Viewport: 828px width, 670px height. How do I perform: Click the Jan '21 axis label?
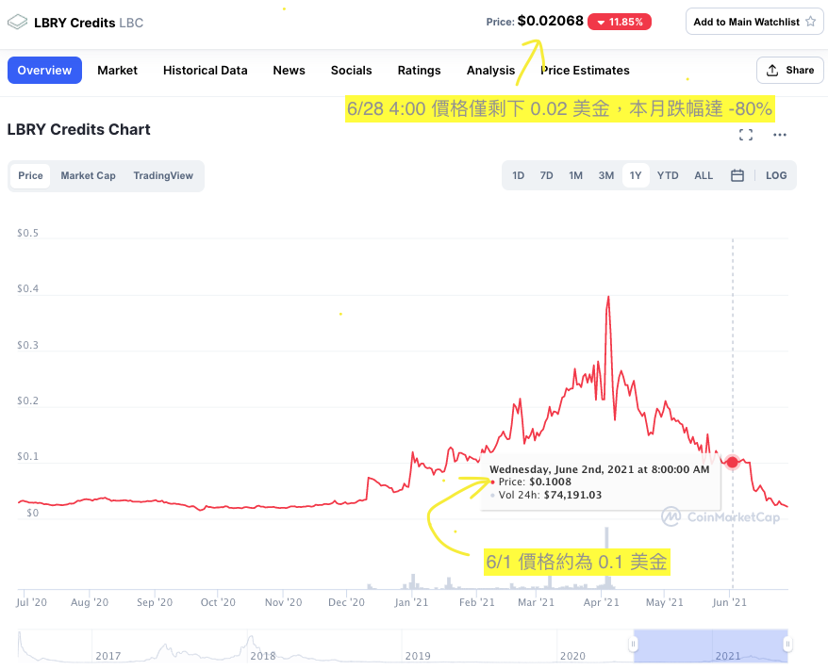(411, 602)
